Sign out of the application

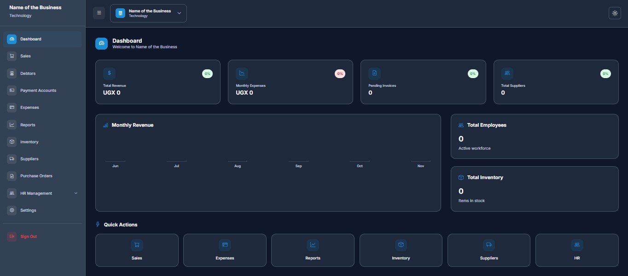coord(29,237)
